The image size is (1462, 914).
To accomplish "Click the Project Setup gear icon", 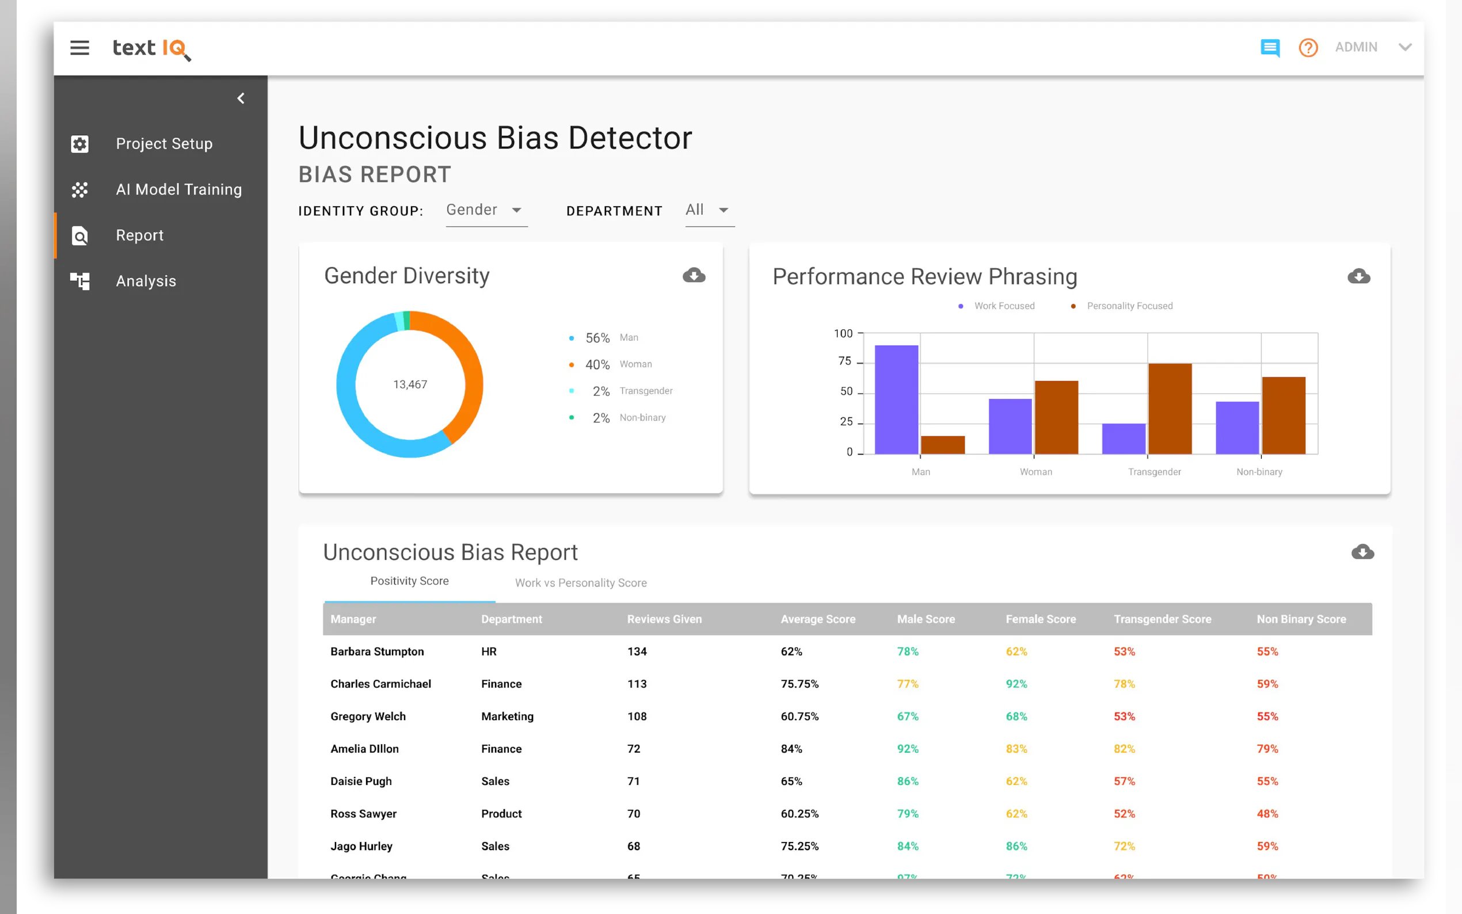I will click(x=80, y=144).
